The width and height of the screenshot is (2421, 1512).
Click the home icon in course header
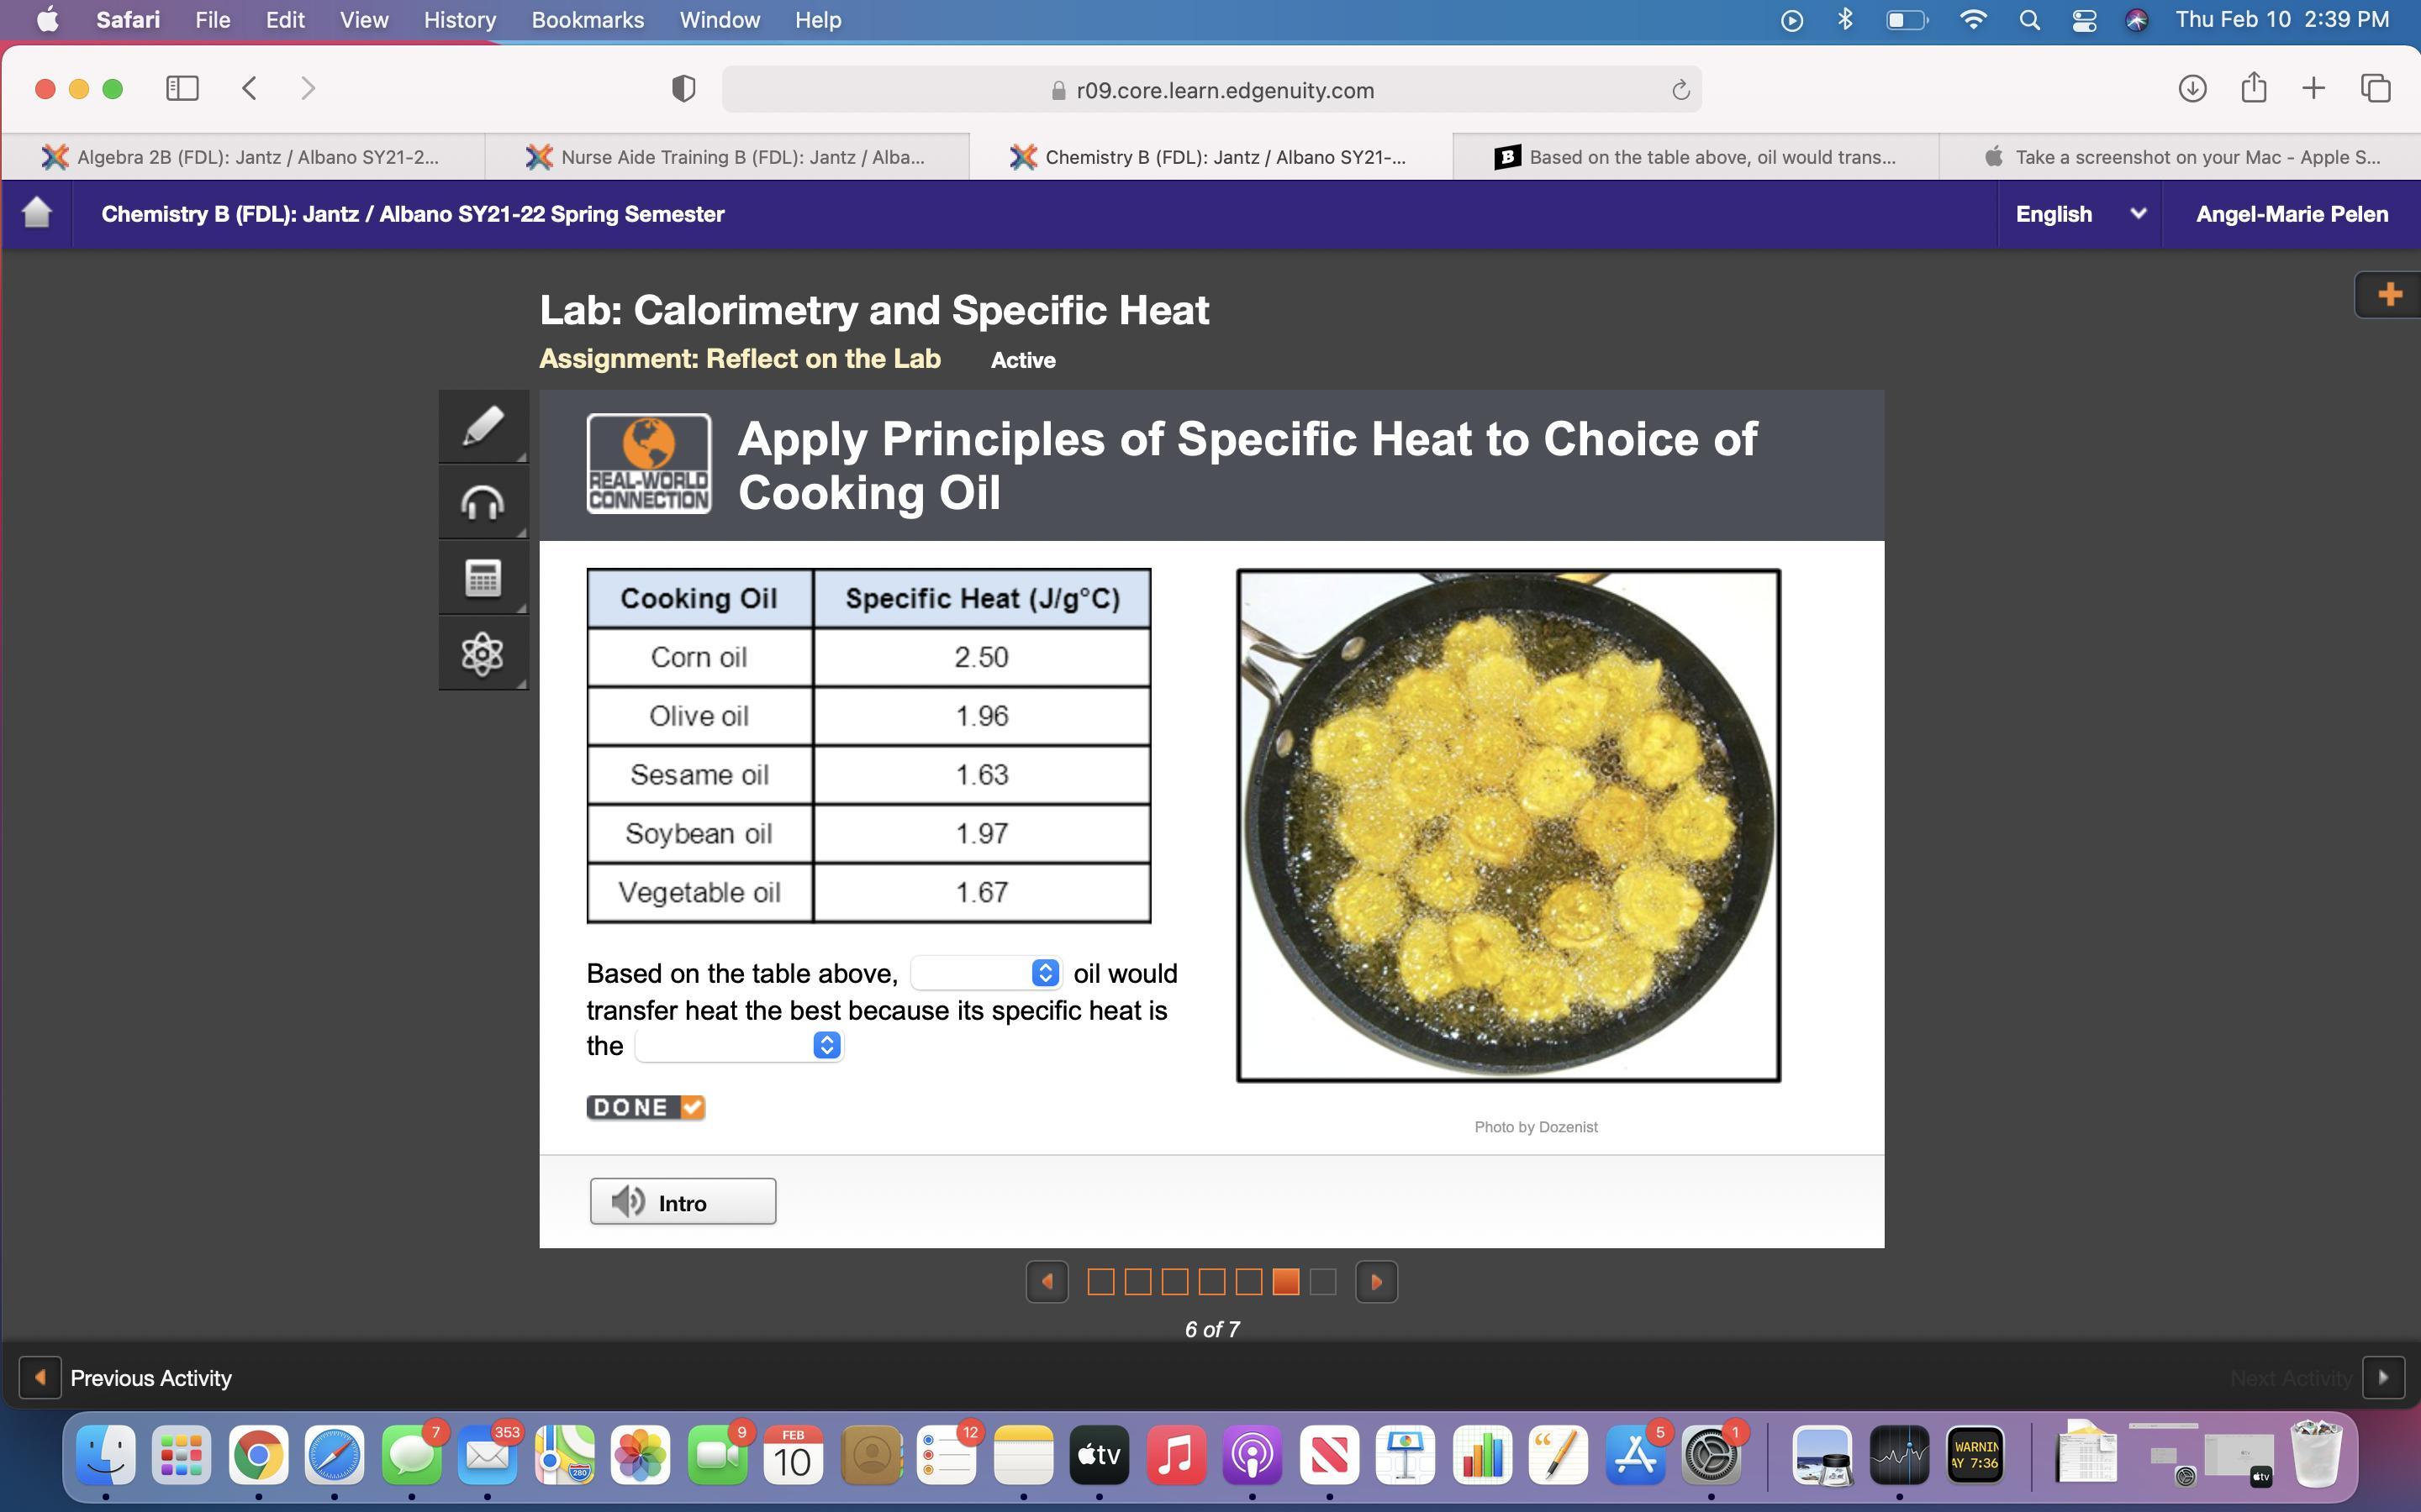[x=37, y=213]
